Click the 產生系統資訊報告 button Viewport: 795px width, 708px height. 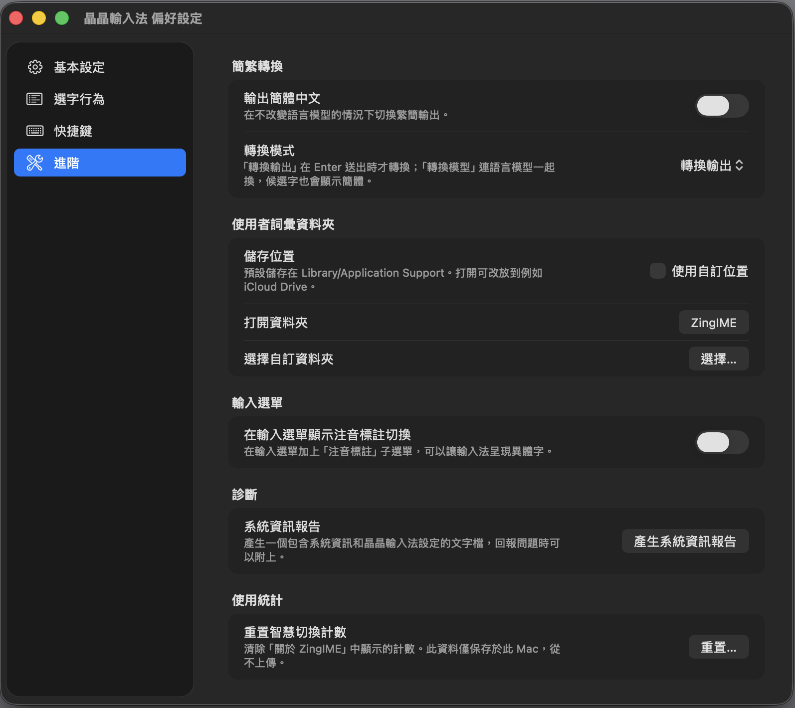(685, 541)
